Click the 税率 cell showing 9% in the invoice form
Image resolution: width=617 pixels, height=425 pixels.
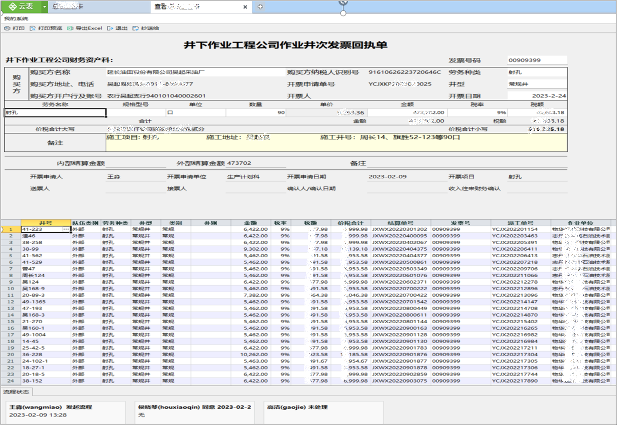[x=477, y=113]
